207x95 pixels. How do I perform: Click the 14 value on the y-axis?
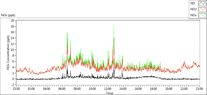pyautogui.click(x=12, y=38)
